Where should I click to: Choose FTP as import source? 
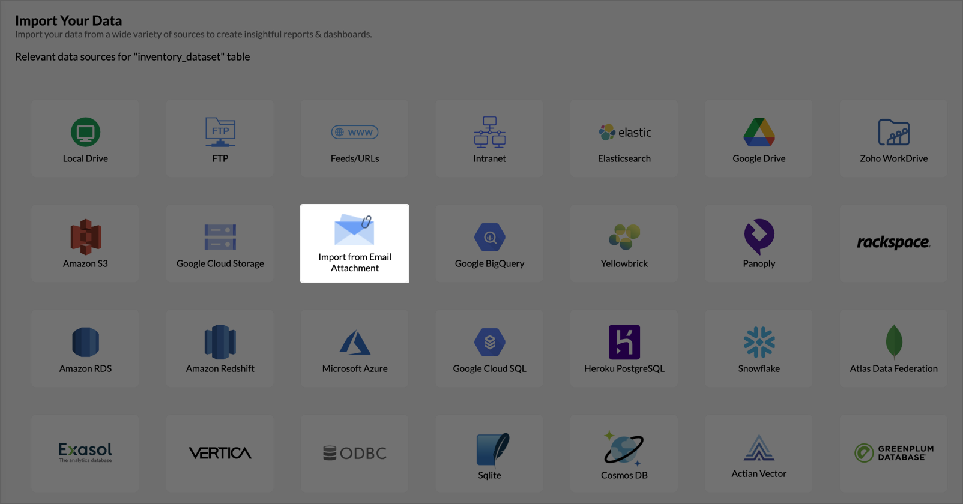pos(220,139)
